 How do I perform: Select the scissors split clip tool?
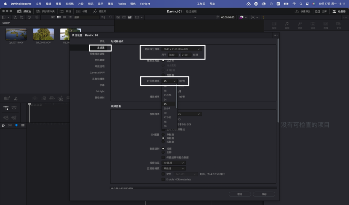(16, 98)
